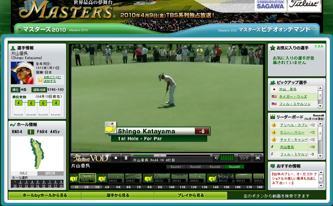Switch hole map to HOLE view
The width and height of the screenshot is (333, 206).
pyautogui.click(x=24, y=173)
